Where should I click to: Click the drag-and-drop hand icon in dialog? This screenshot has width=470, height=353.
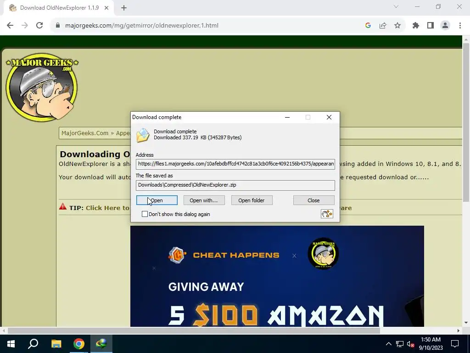[327, 214]
